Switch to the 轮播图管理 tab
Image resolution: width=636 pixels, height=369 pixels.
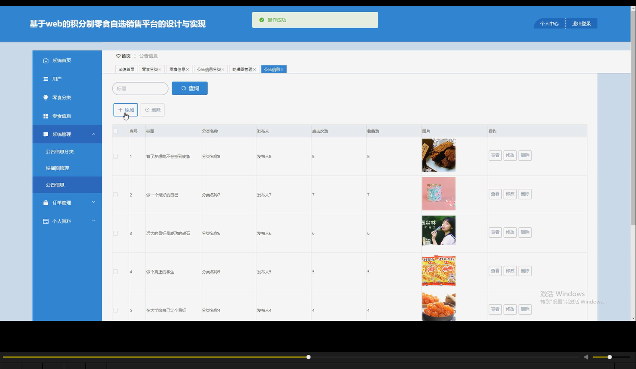(242, 69)
